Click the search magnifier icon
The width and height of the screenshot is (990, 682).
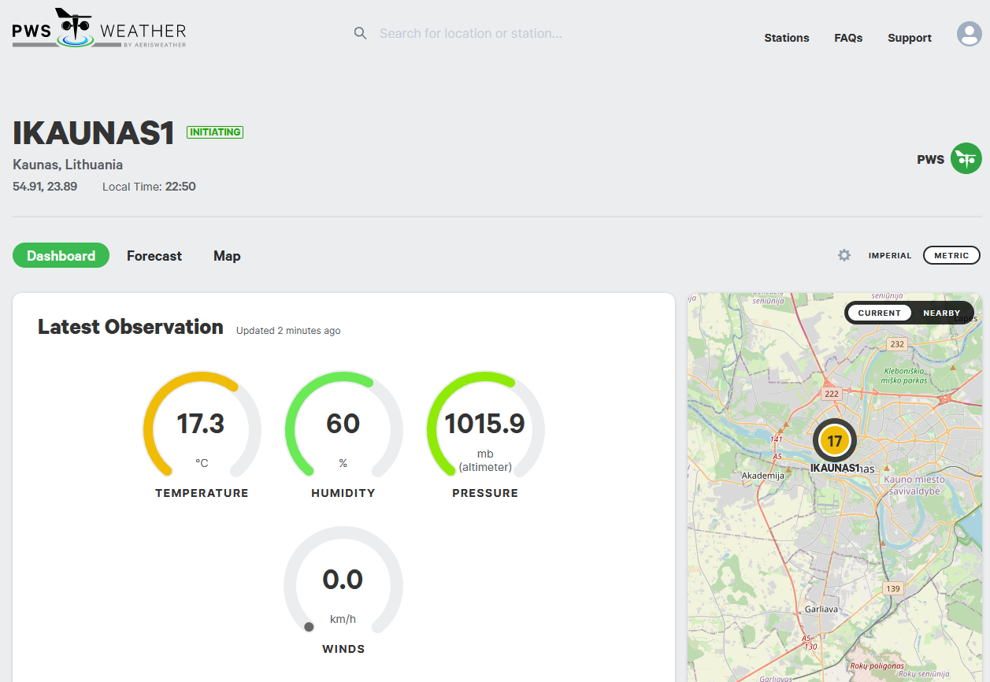[x=360, y=33]
